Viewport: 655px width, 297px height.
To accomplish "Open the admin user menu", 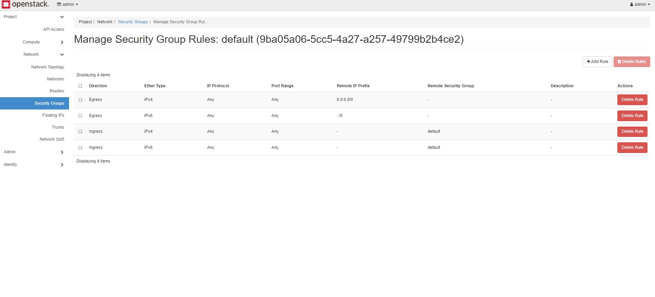I will (x=640, y=4).
